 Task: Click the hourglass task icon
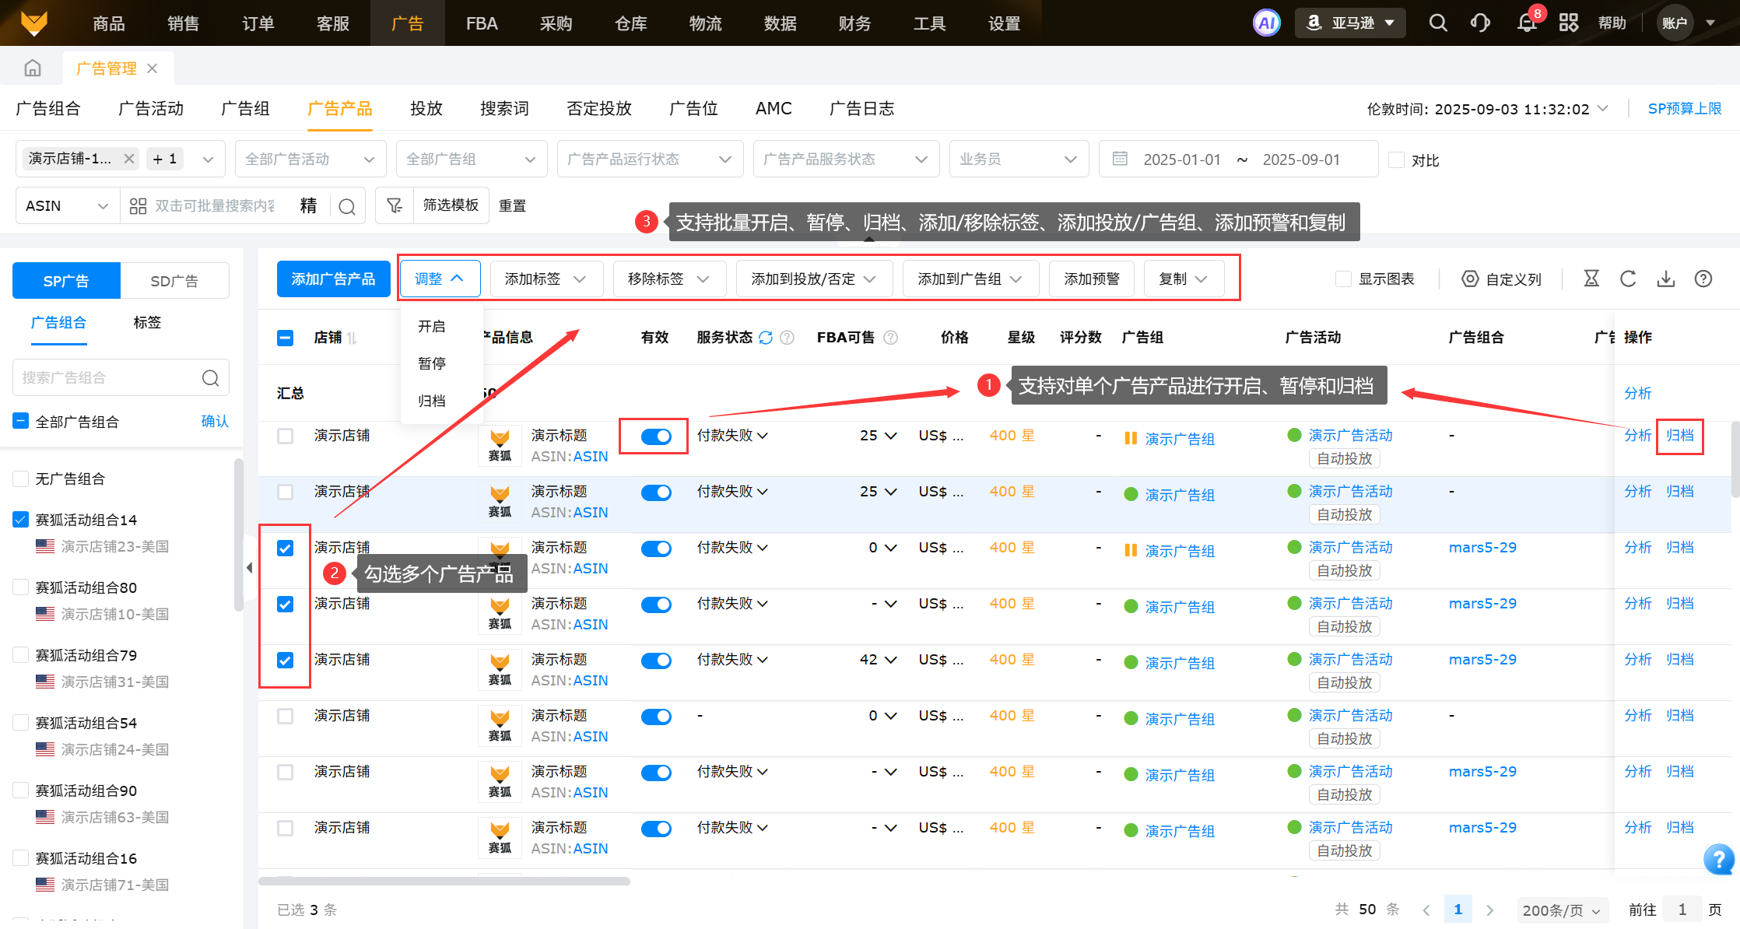[x=1591, y=279]
